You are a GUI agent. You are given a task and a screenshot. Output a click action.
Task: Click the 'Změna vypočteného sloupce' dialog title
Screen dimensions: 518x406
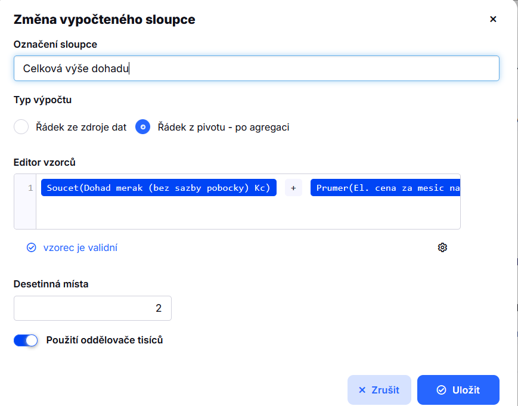[x=104, y=20]
